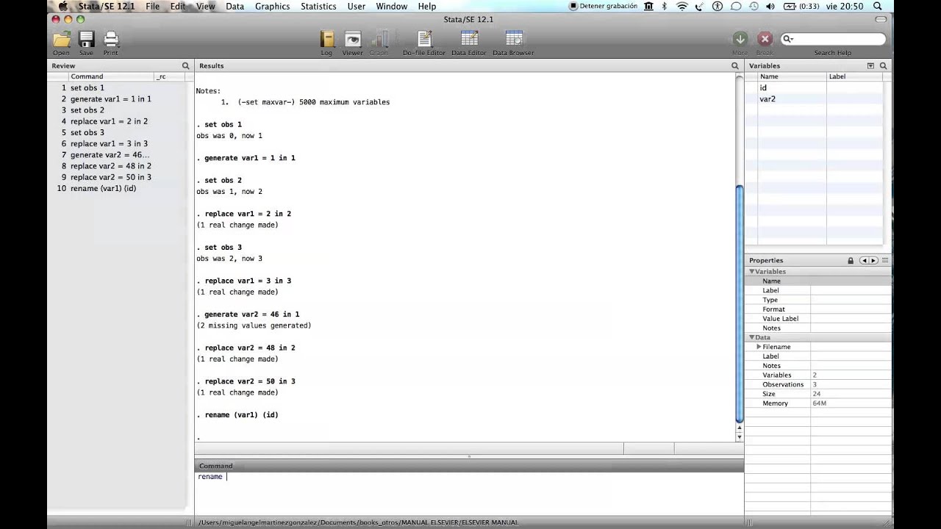Click the Results panel search magnifier
This screenshot has height=529, width=941.
735,65
